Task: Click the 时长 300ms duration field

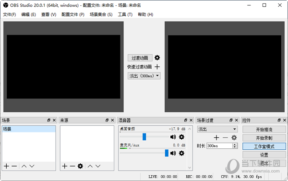Action: [220, 146]
